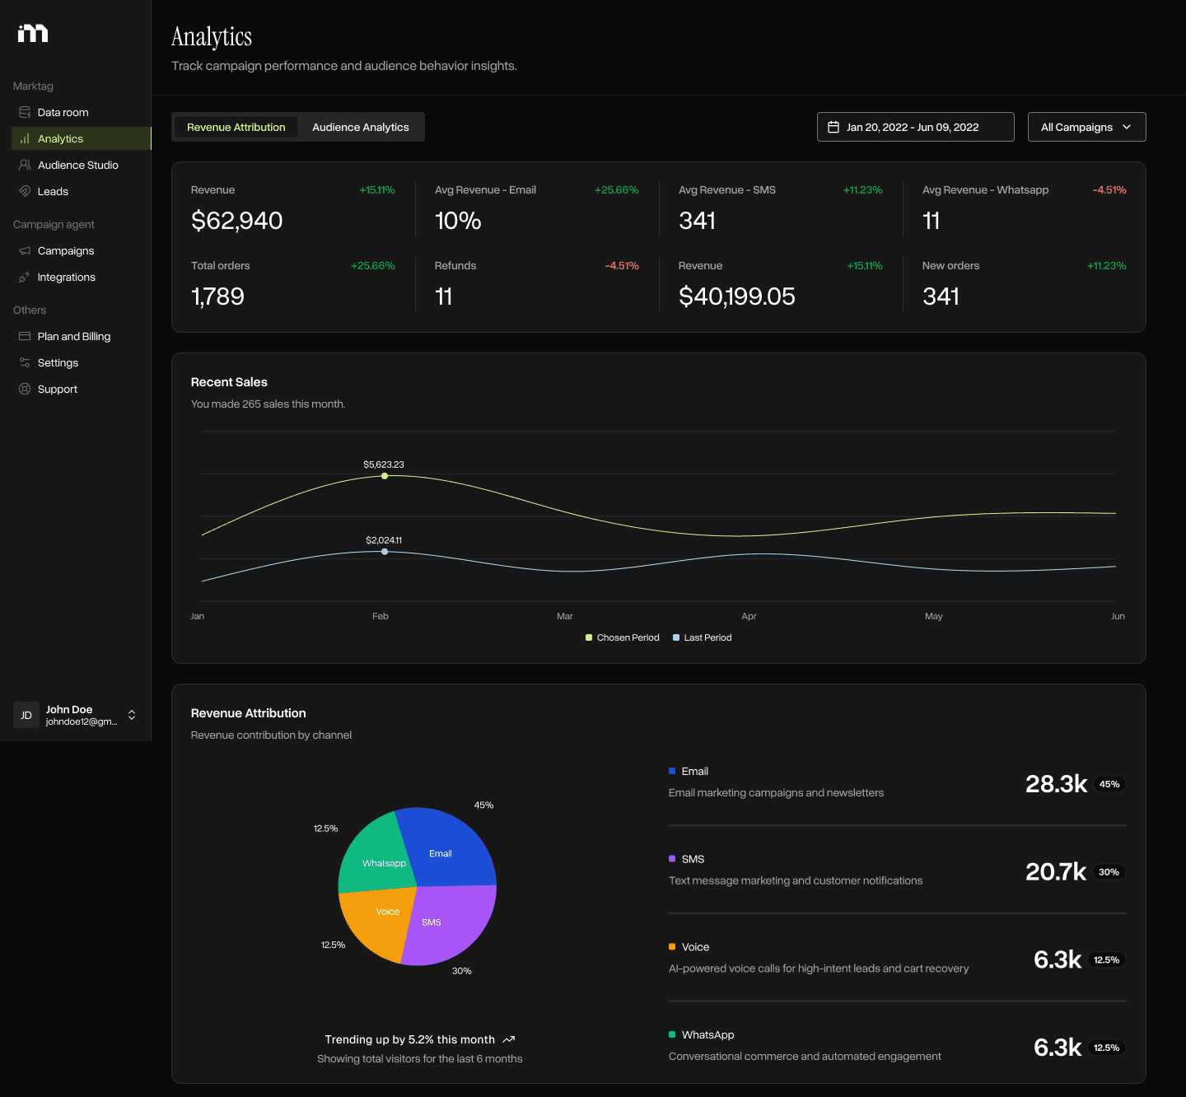
Task: Open Plan and Billing from sidebar
Action: point(73,336)
